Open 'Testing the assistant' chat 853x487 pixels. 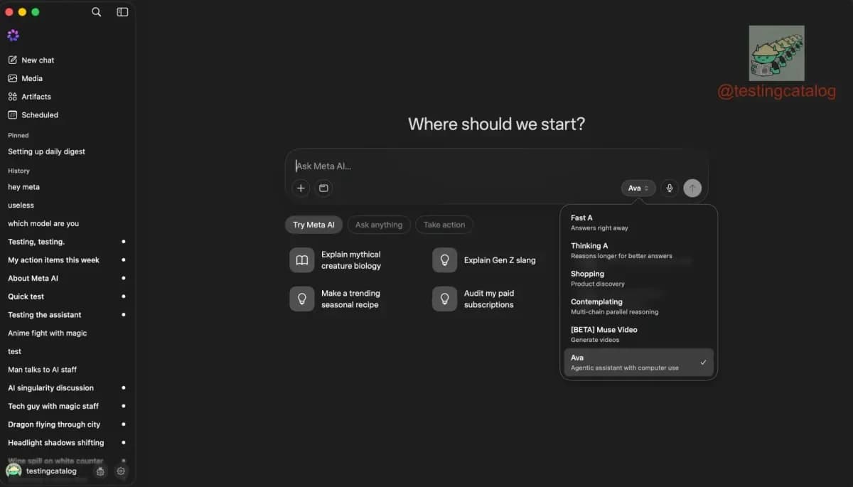(45, 315)
